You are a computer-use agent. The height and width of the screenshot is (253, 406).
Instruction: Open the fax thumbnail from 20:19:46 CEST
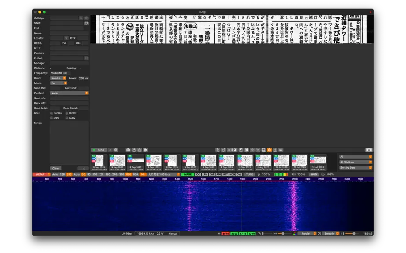click(x=99, y=163)
